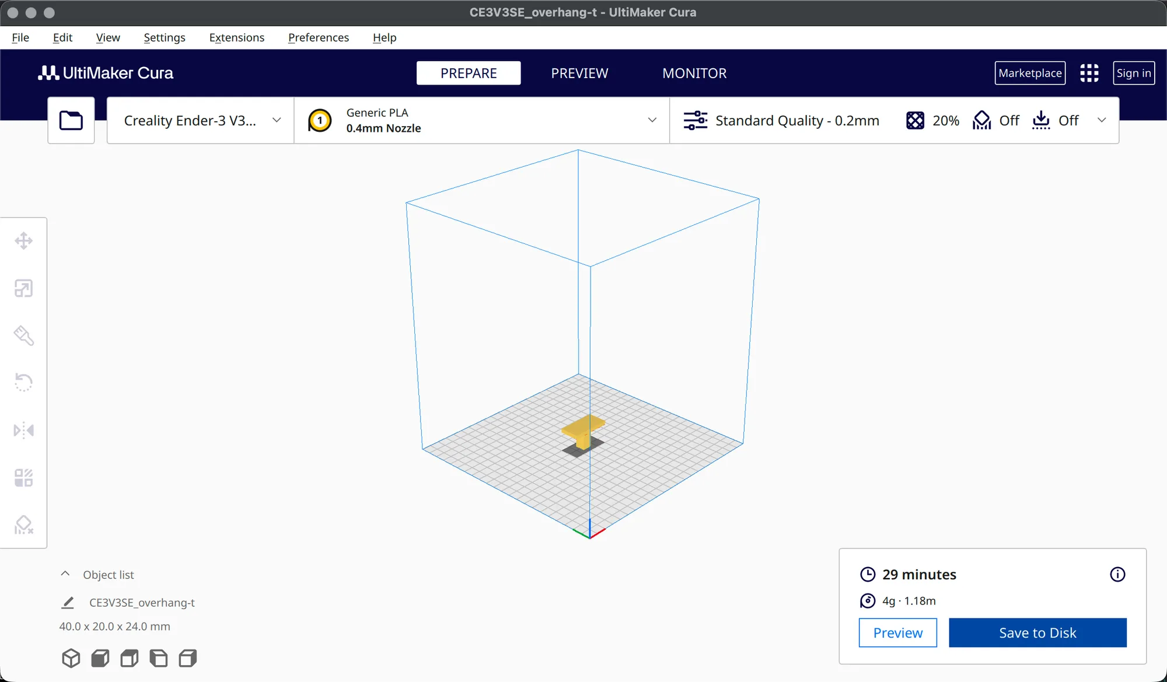Open the application switcher grid icon
The height and width of the screenshot is (682, 1167).
coord(1089,73)
